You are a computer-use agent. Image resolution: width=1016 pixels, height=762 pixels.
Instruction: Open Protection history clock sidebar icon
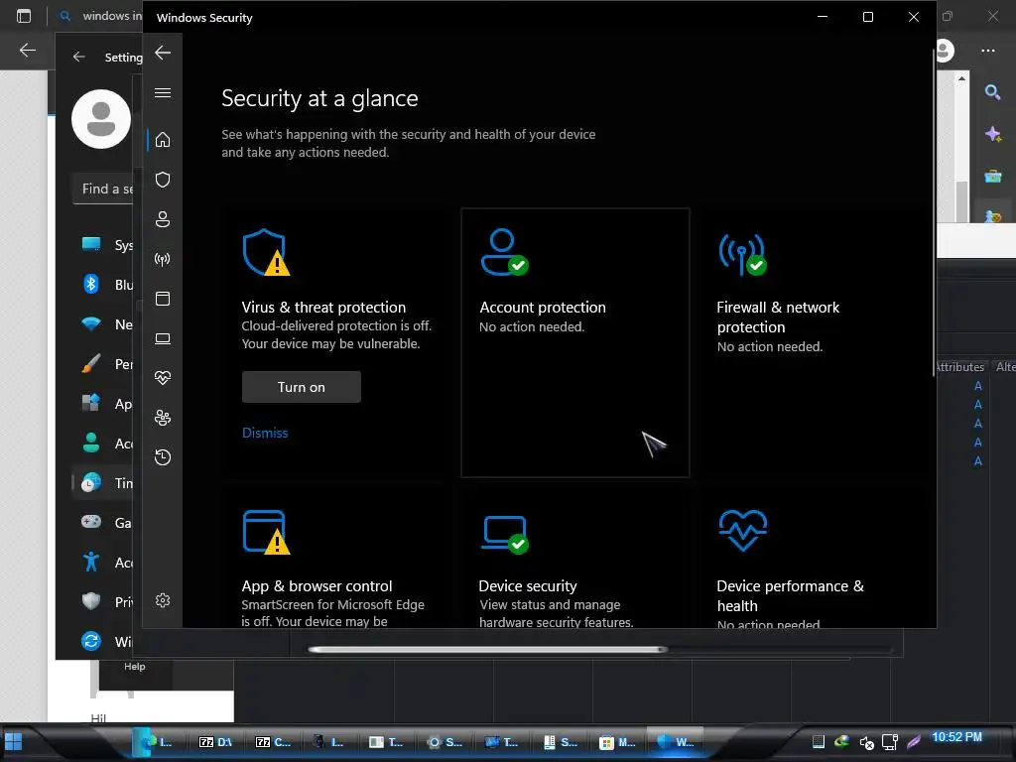coord(163,457)
